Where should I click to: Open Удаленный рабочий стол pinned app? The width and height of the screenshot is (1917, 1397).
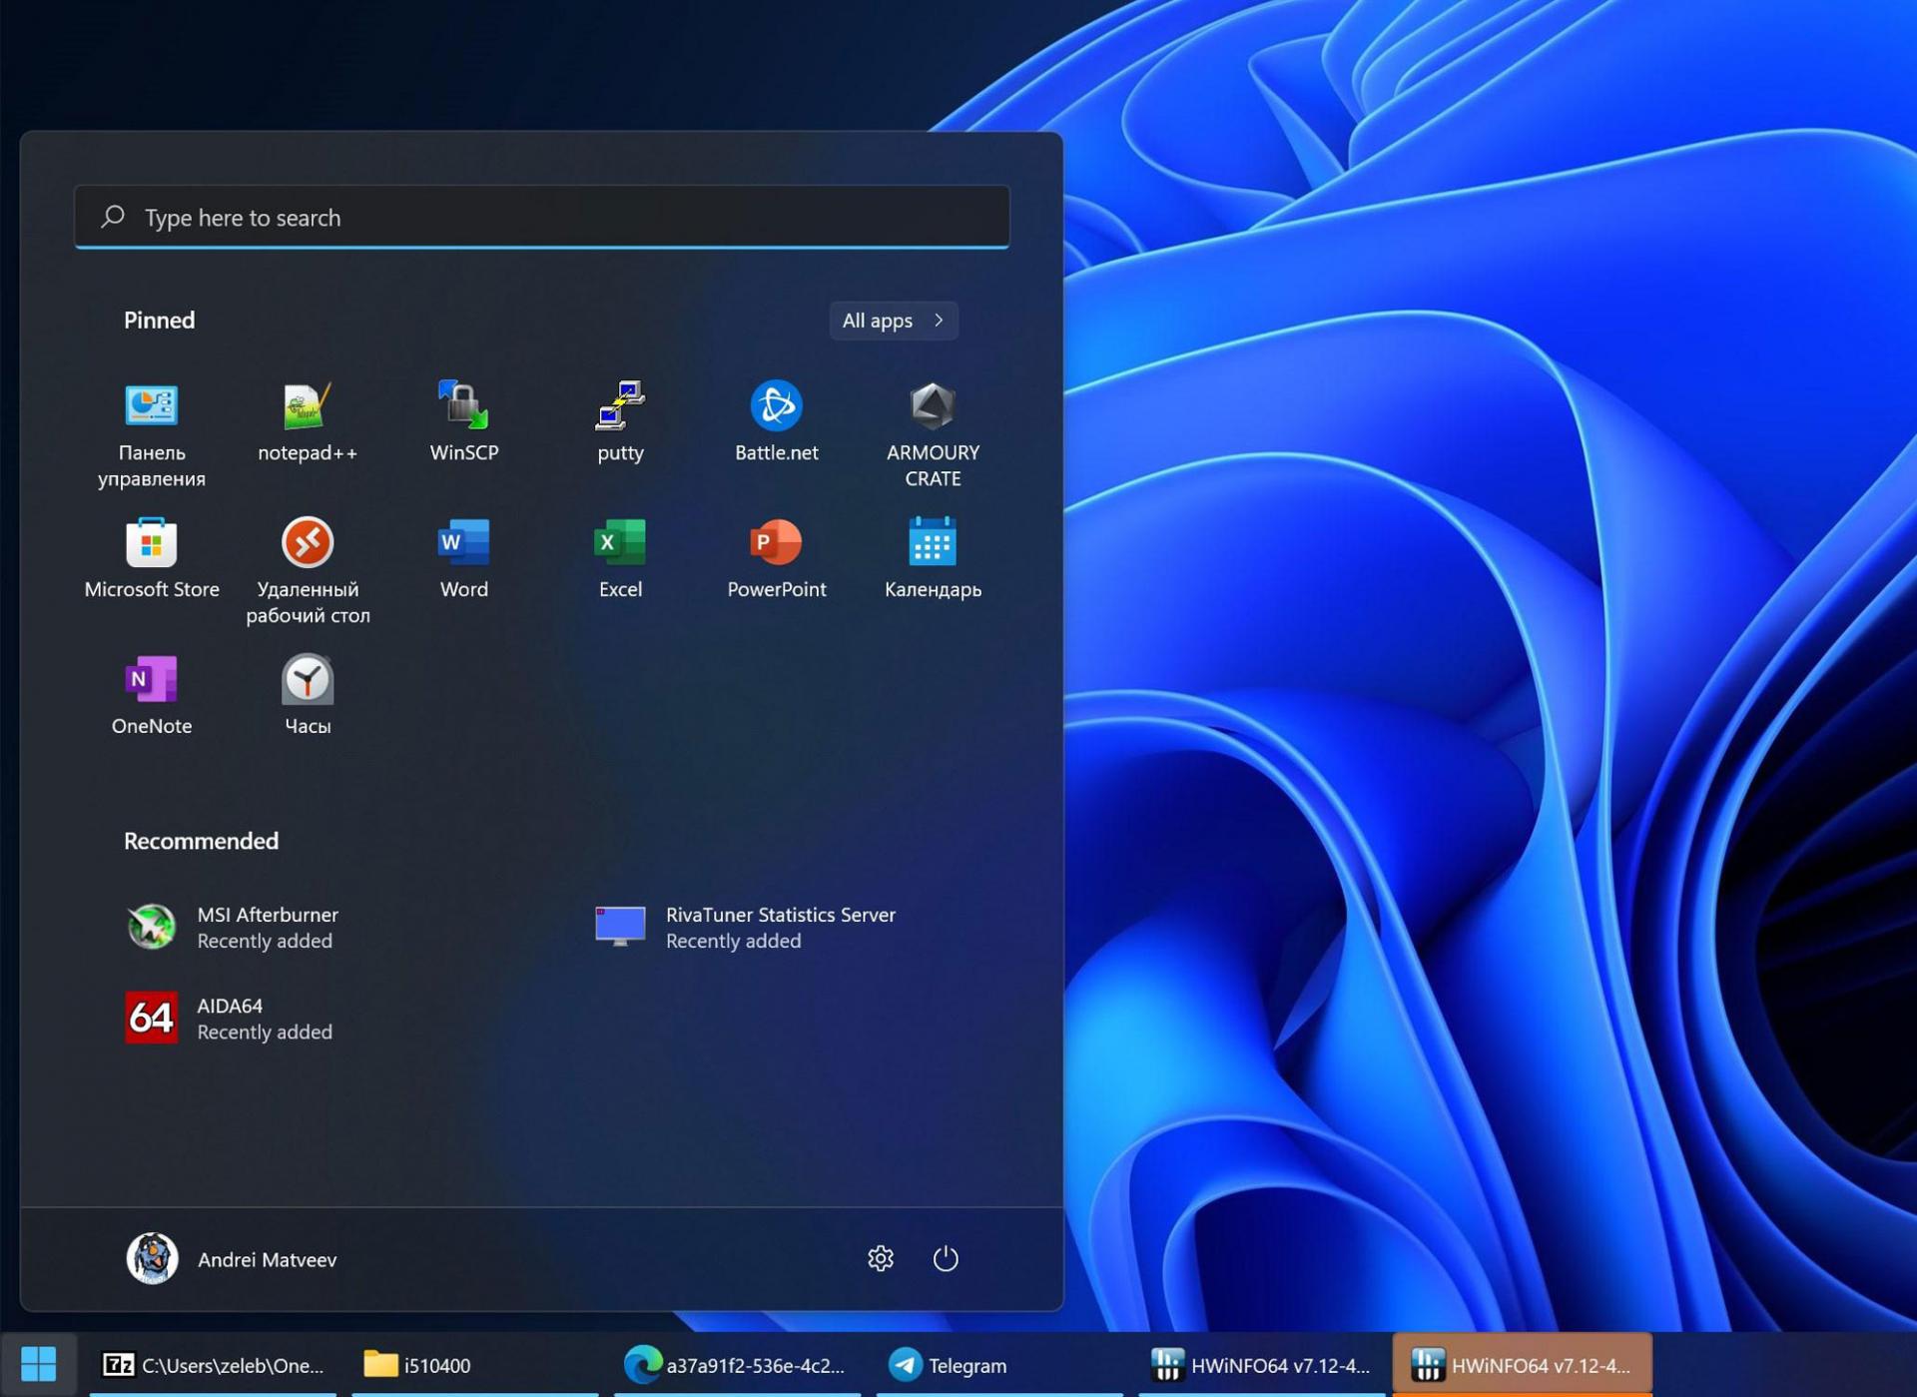[x=308, y=571]
